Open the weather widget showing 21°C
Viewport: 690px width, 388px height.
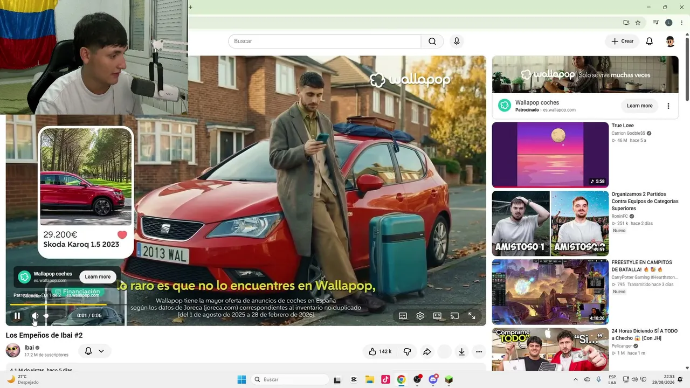pos(23,379)
